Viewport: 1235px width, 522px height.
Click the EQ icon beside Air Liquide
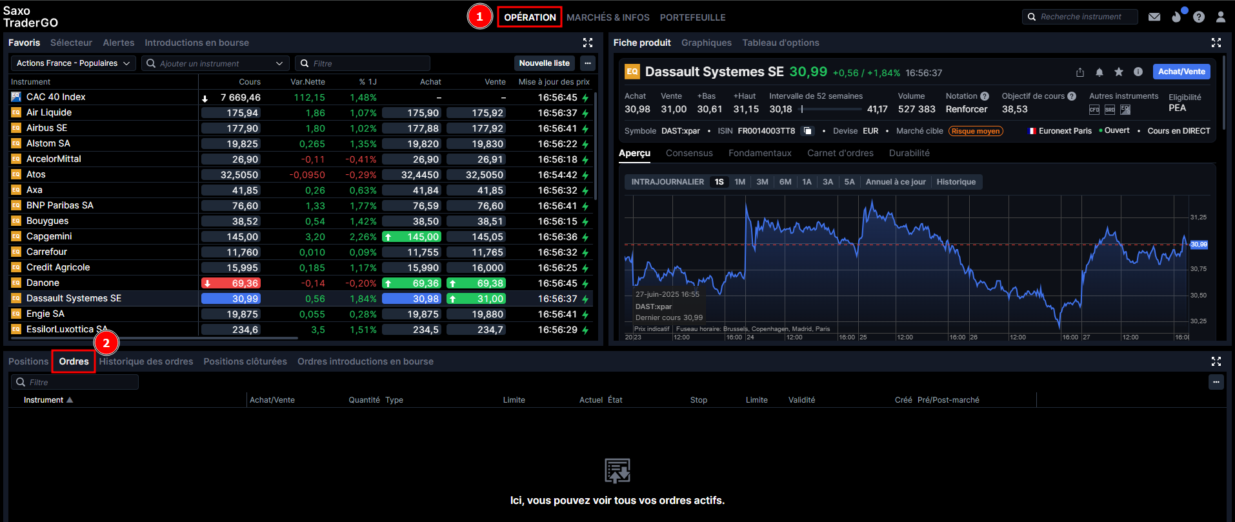pyautogui.click(x=16, y=112)
